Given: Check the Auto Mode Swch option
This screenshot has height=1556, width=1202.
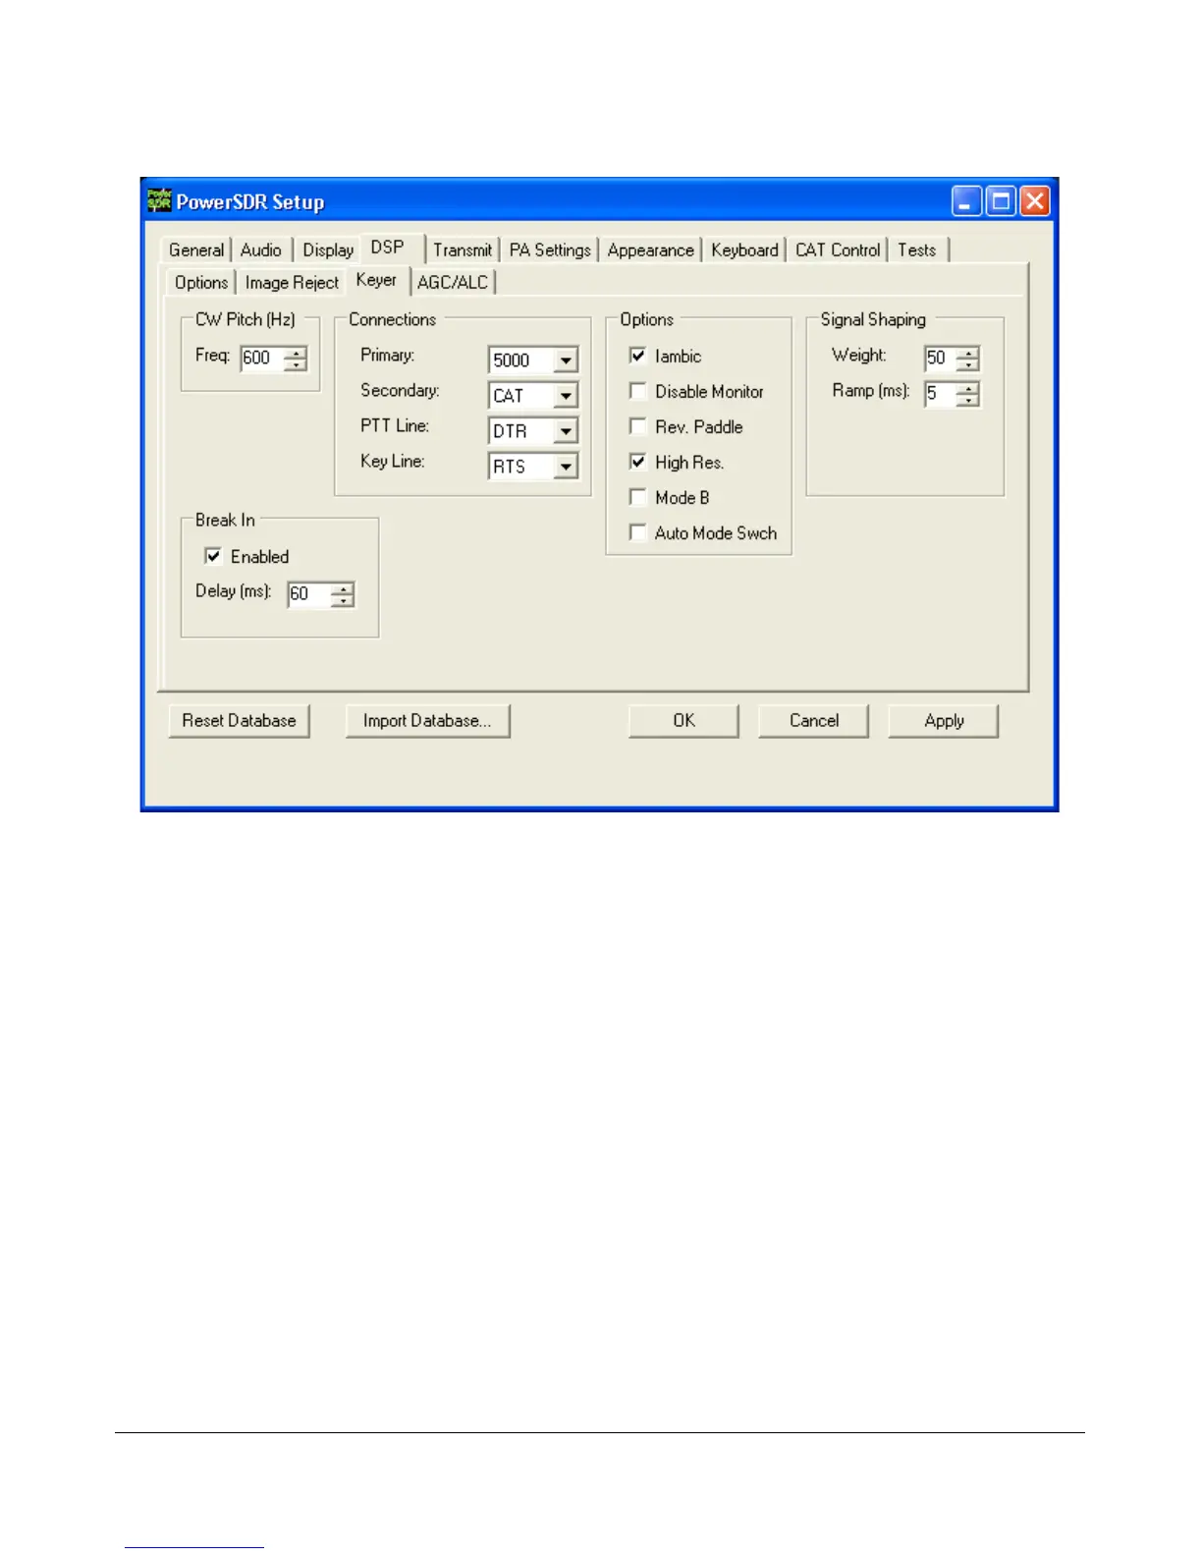Looking at the screenshot, I should 637,532.
